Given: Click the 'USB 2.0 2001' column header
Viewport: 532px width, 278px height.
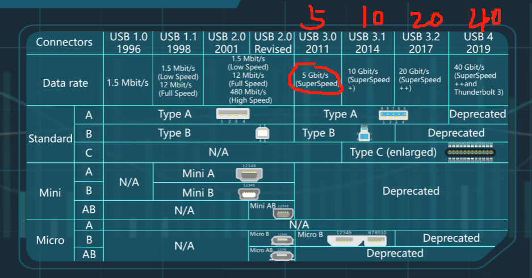Looking at the screenshot, I should coord(227,43).
